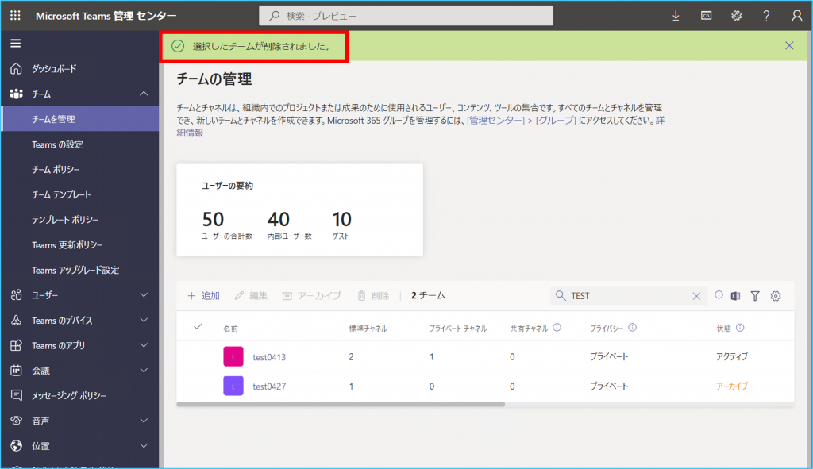Dismiss the green deletion notification banner
Viewport: 813px width, 469px height.
[789, 46]
